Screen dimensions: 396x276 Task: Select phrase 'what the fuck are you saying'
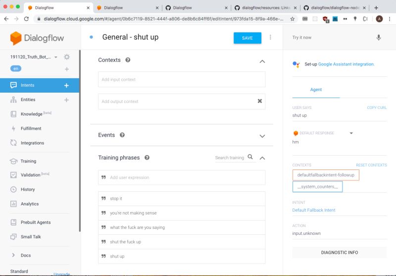[x=182, y=227]
